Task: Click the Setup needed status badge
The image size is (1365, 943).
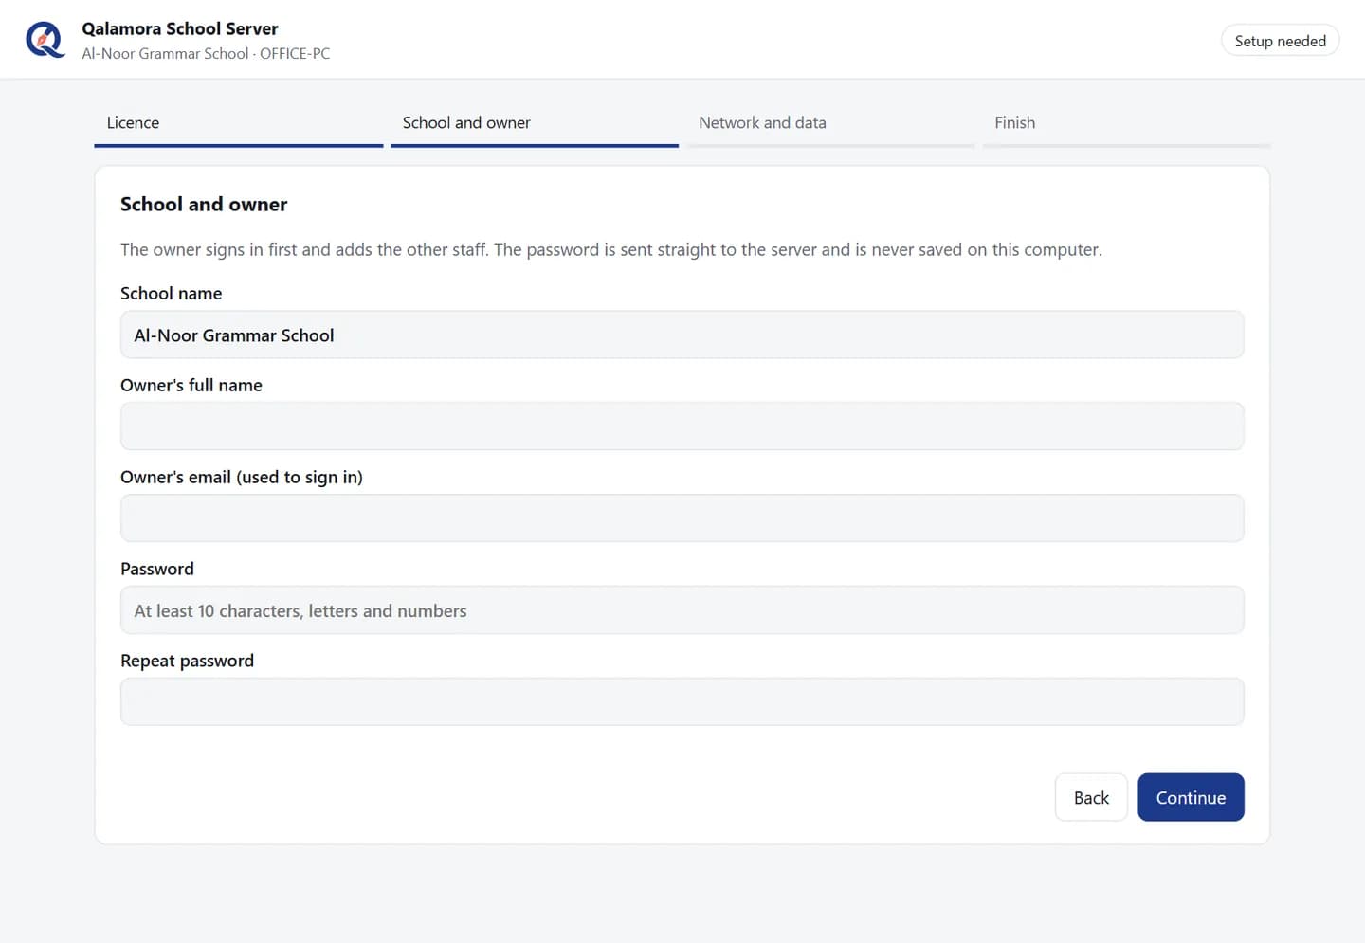Action: (1280, 41)
